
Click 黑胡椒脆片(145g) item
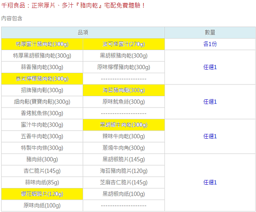tap(124, 160)
